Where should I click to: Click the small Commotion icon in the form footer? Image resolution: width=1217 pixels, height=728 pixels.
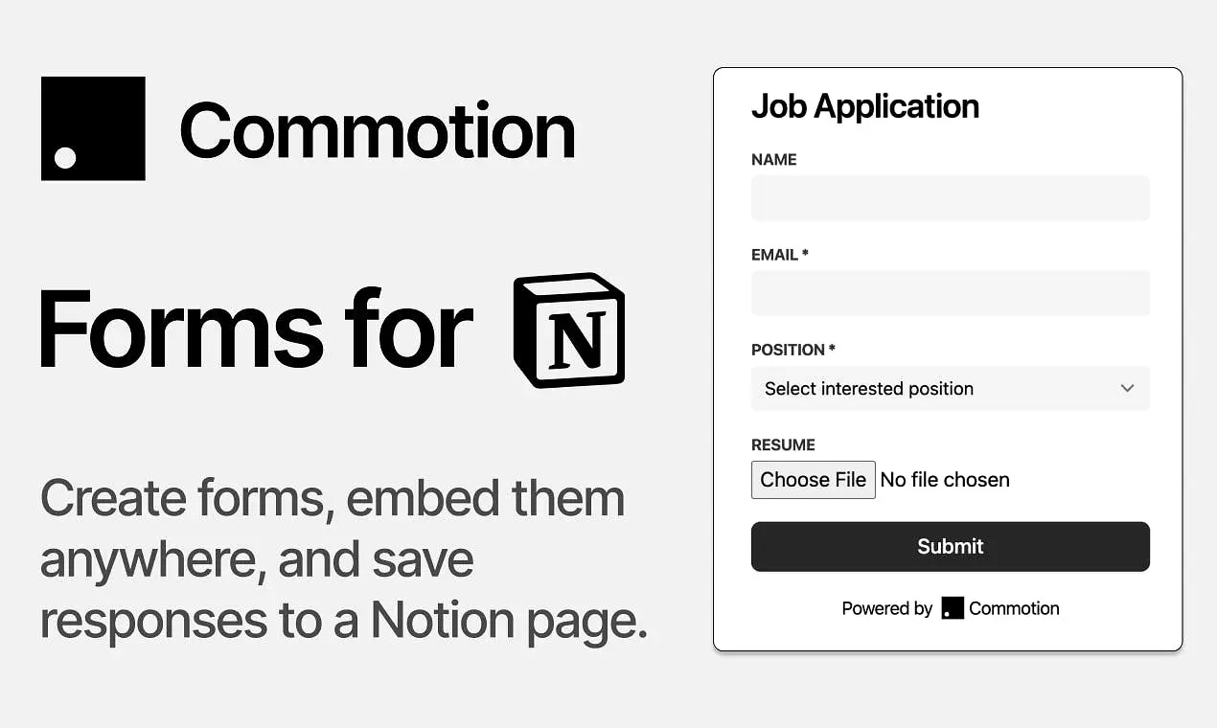(x=953, y=608)
